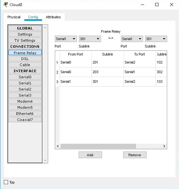Maximize the Cloud0 window
Image resolution: width=179 pixels, height=189 pixels.
click(157, 4)
